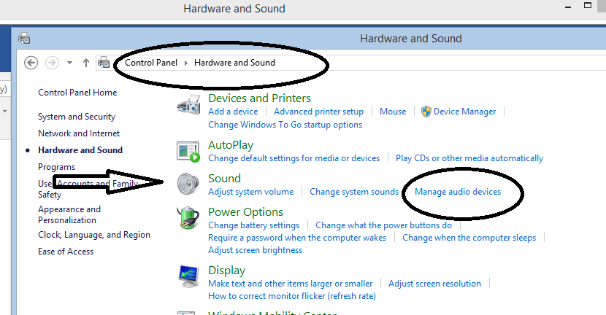The width and height of the screenshot is (606, 315).
Task: Expand the Control Panel breadcrumb arrow
Action: 186,63
